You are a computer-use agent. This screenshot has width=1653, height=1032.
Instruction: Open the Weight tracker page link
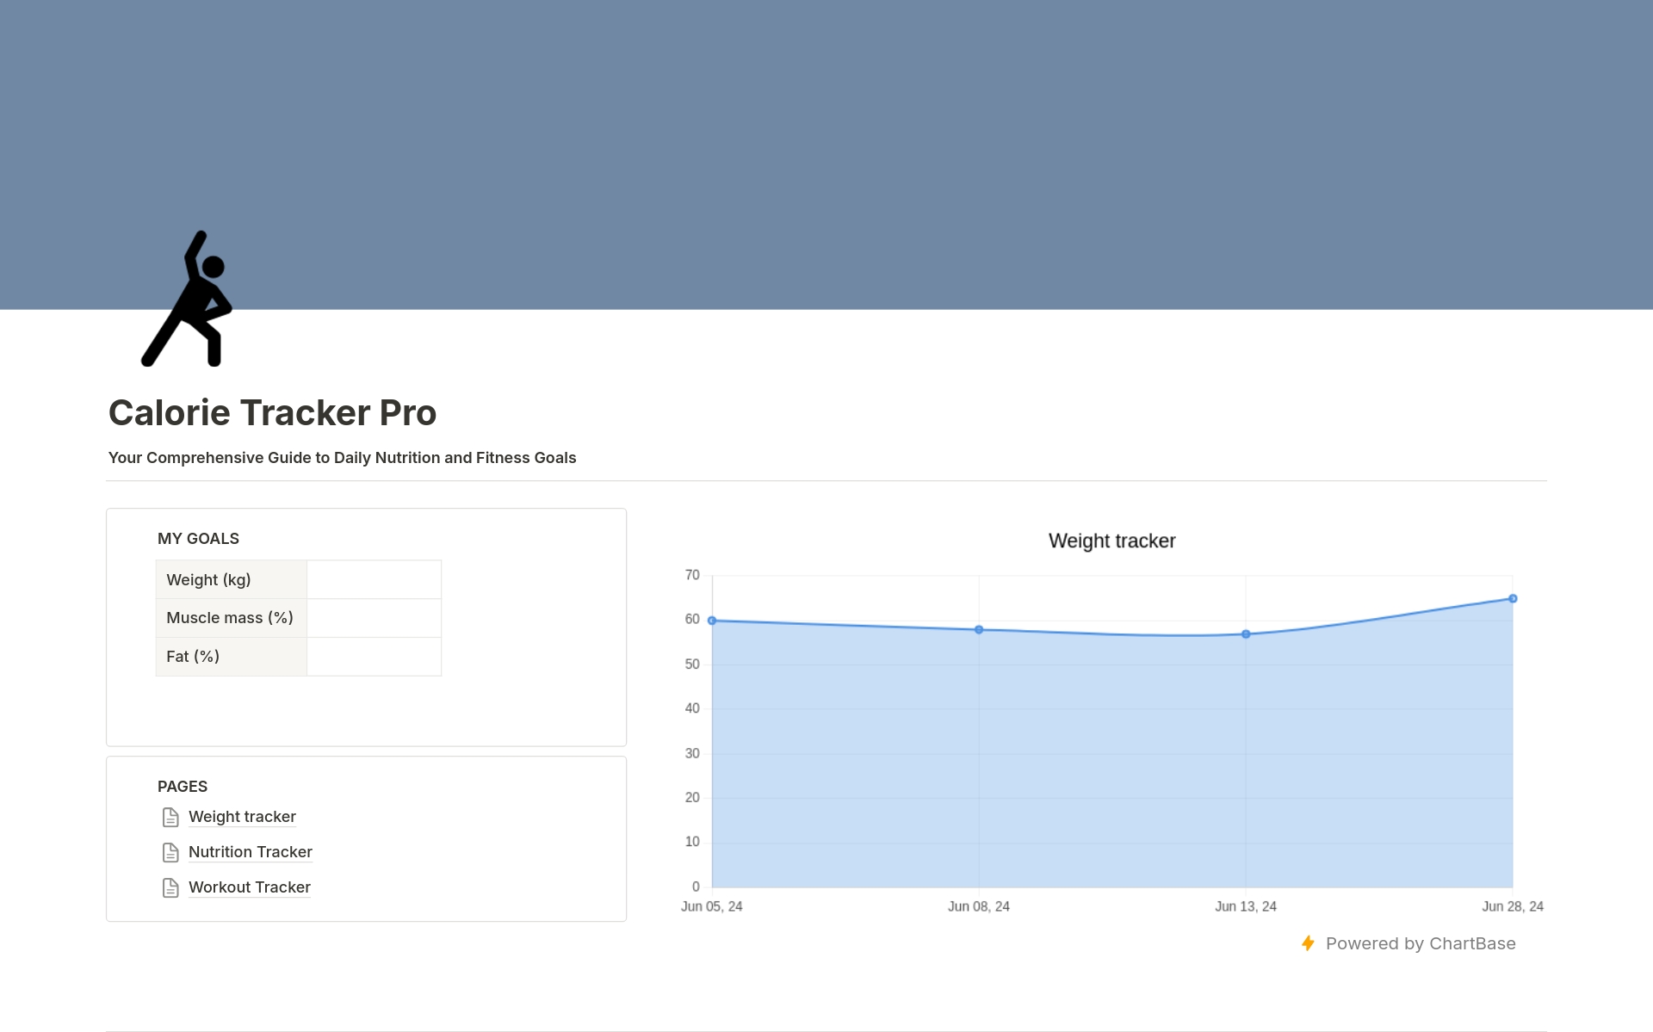[x=242, y=817]
